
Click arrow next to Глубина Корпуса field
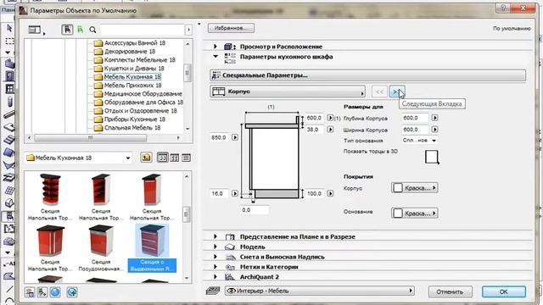point(434,118)
